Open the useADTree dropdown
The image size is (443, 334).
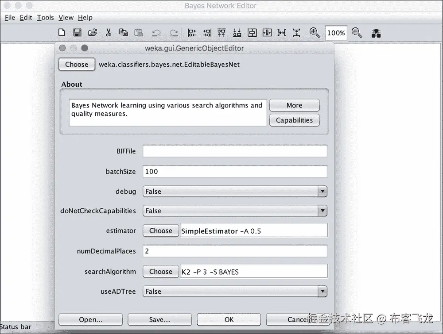323,291
